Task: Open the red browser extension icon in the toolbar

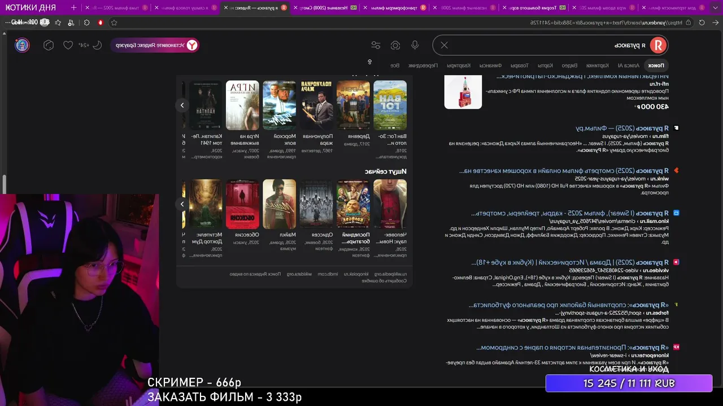Action: pyautogui.click(x=101, y=23)
